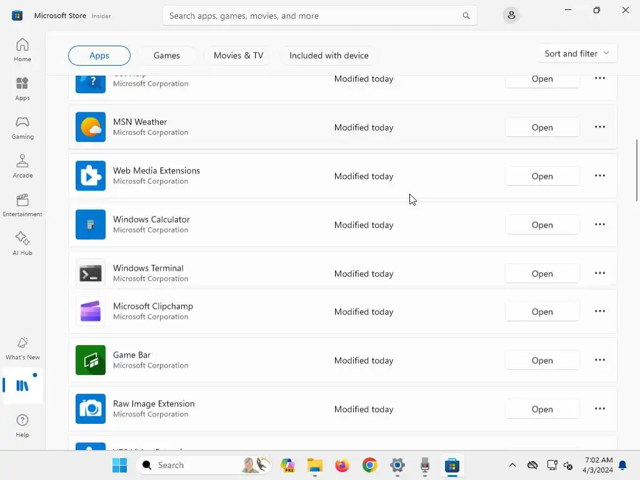Click the Microsoft Store logo icon
Image resolution: width=640 pixels, height=480 pixels.
(17, 16)
